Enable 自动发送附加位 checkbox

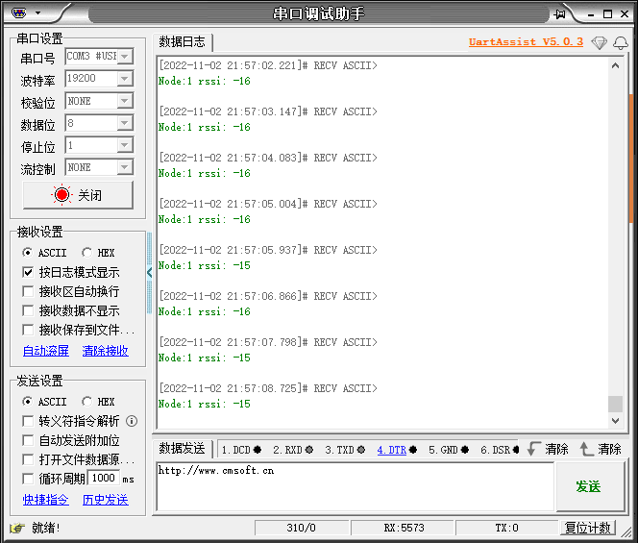pyautogui.click(x=28, y=440)
